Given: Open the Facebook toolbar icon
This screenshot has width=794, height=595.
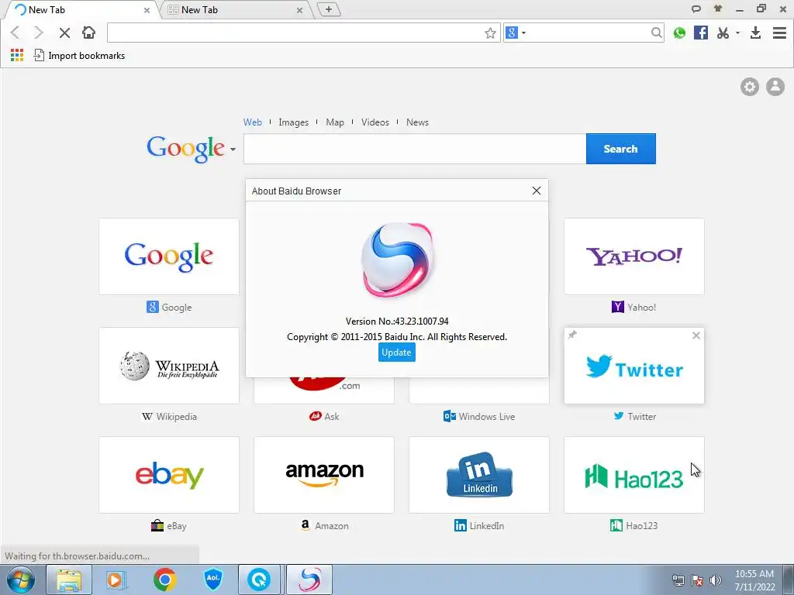Looking at the screenshot, I should 701,33.
